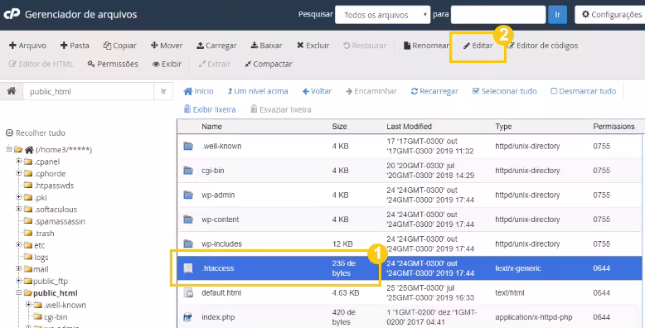645x328 pixels.
Task: Select the .htaccess file icon
Action: click(188, 268)
